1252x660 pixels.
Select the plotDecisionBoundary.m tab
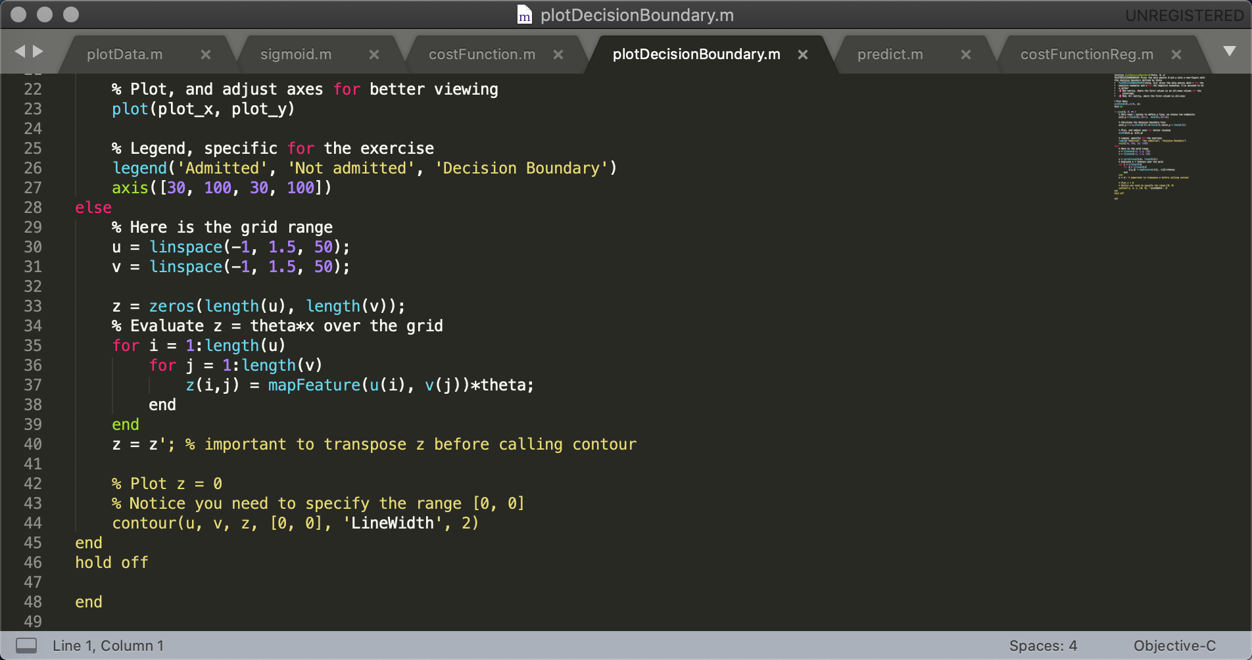pyautogui.click(x=696, y=55)
